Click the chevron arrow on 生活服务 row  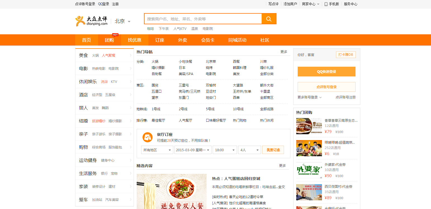(x=131, y=173)
